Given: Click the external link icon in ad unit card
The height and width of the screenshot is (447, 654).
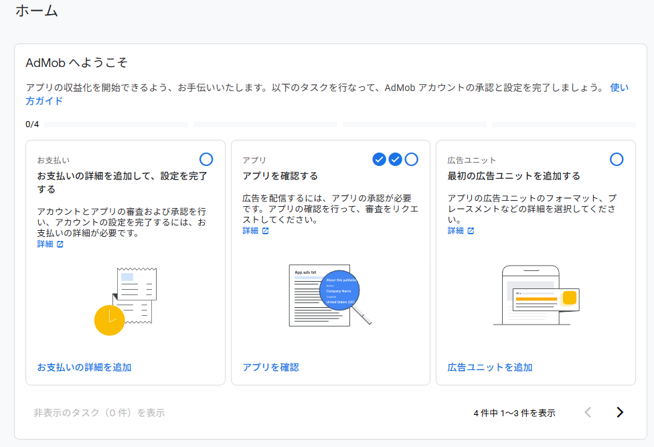Looking at the screenshot, I should coord(471,231).
